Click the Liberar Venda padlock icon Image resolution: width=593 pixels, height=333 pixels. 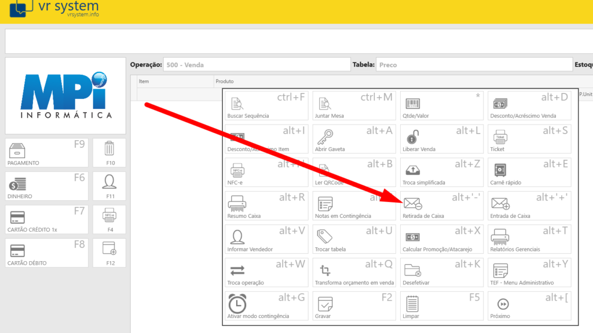click(x=412, y=137)
